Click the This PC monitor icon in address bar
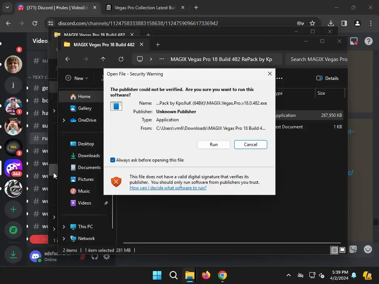The height and width of the screenshot is (284, 379). coord(140,59)
